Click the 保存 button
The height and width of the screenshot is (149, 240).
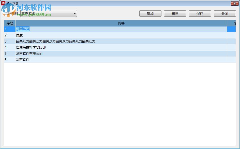[x=200, y=13]
